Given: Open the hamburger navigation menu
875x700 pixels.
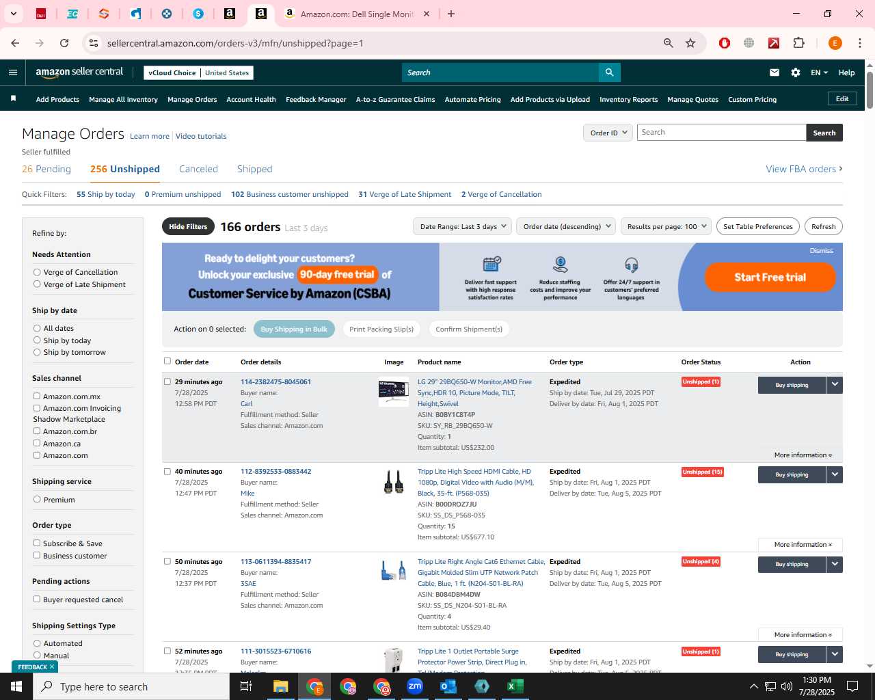Looking at the screenshot, I should point(13,72).
